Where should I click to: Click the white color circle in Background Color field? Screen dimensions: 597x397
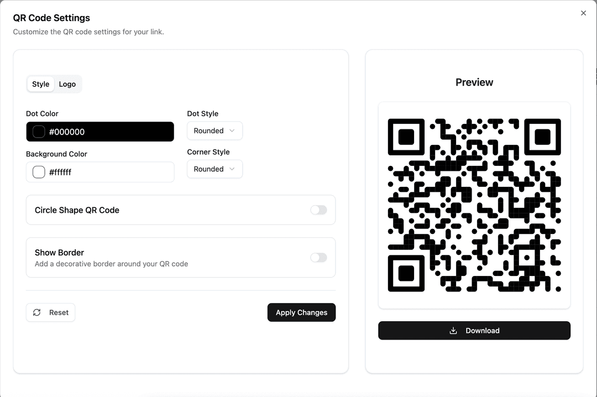tap(38, 172)
